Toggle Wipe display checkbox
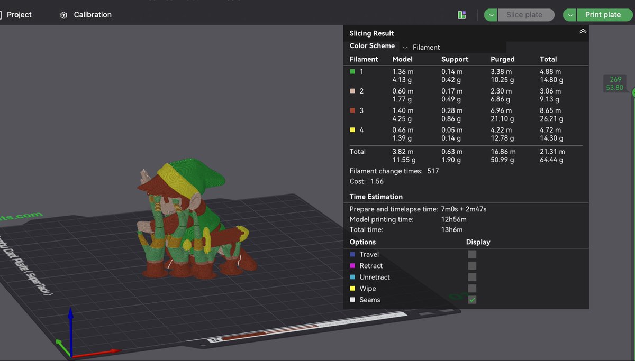Viewport: 635px width, 361px height. click(472, 289)
